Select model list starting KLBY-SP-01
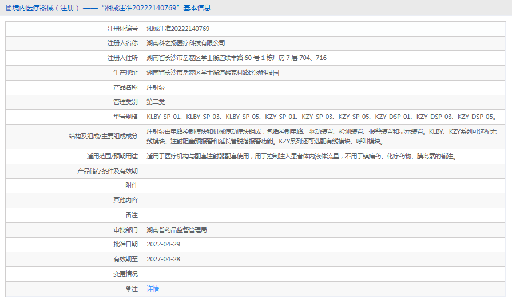 pos(322,117)
